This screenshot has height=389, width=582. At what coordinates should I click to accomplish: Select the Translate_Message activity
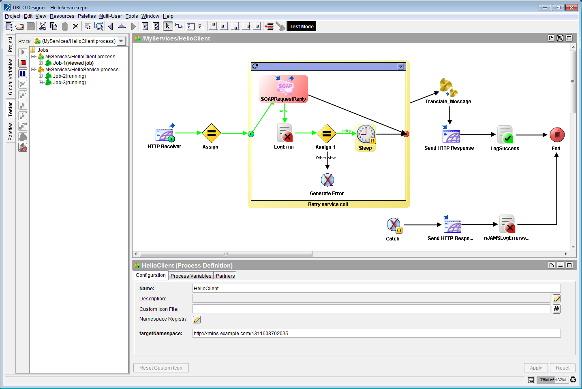click(x=448, y=91)
